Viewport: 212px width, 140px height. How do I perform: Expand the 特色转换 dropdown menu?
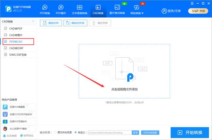(x=137, y=9)
